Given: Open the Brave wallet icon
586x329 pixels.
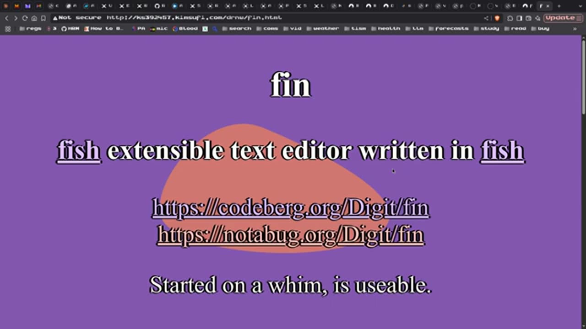Looking at the screenshot, I should [x=528, y=18].
